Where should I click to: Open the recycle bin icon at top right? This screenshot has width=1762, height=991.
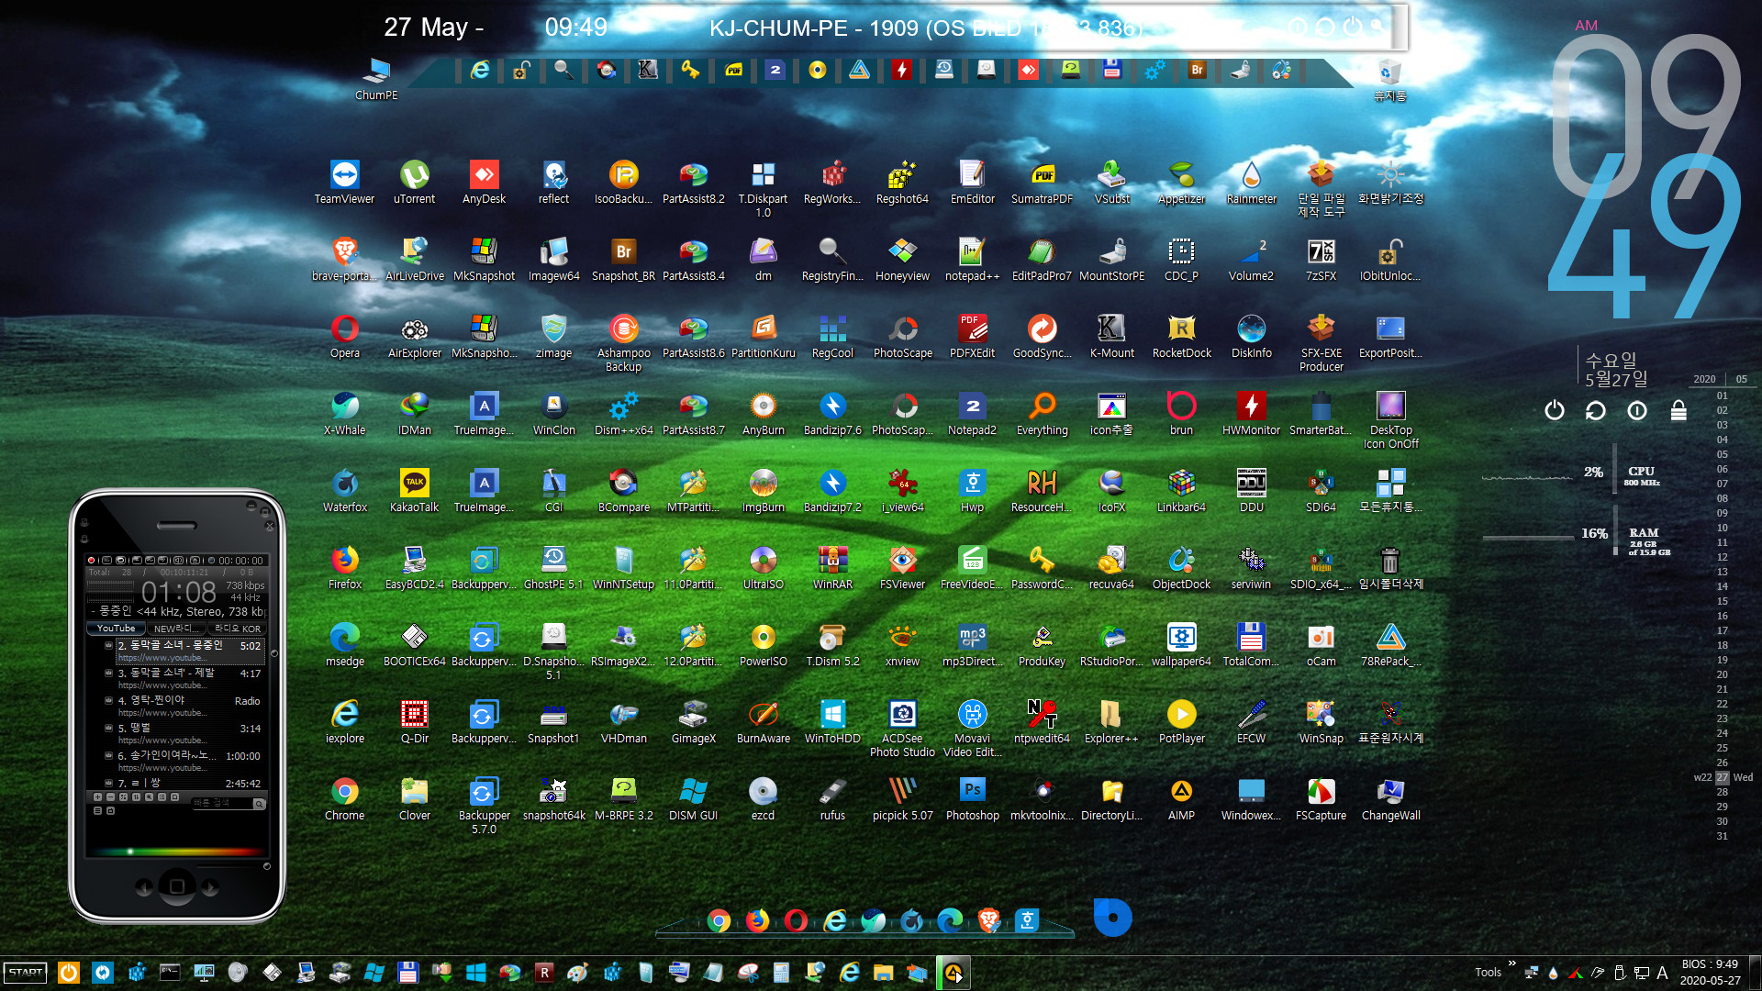click(1390, 79)
